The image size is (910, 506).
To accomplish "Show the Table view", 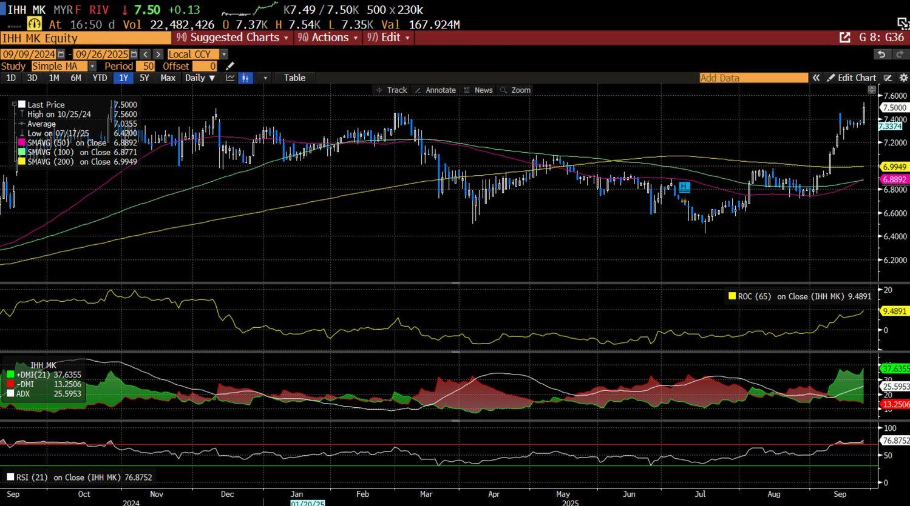I will tap(294, 78).
